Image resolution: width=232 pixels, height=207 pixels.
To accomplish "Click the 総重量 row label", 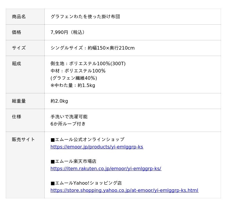I will [19, 101].
